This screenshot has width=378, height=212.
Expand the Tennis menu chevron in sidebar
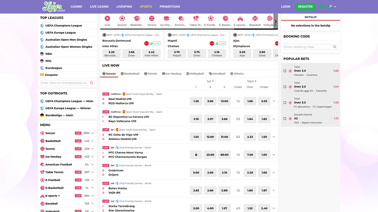tap(93, 149)
